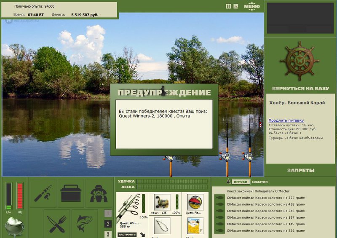Image resolution: width=337 pixels, height=238 pixels.
Task: Click the fish icon beside the 149 грамм catch
Action: 219,224
